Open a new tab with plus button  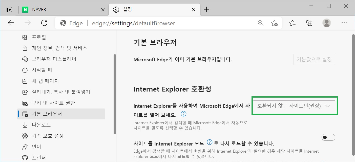[x=206, y=10]
